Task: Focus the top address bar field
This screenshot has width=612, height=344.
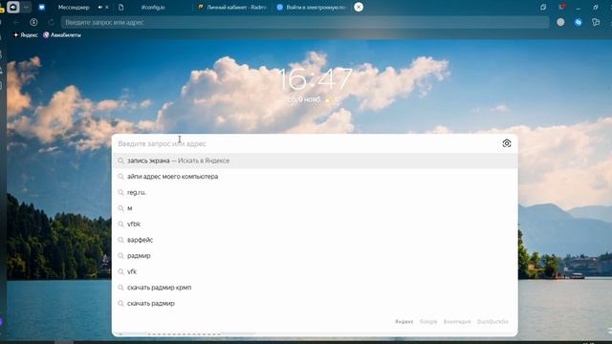Action: (x=305, y=22)
